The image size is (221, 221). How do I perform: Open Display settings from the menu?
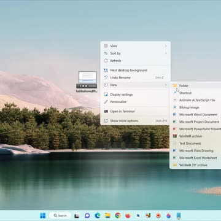[x=135, y=95]
